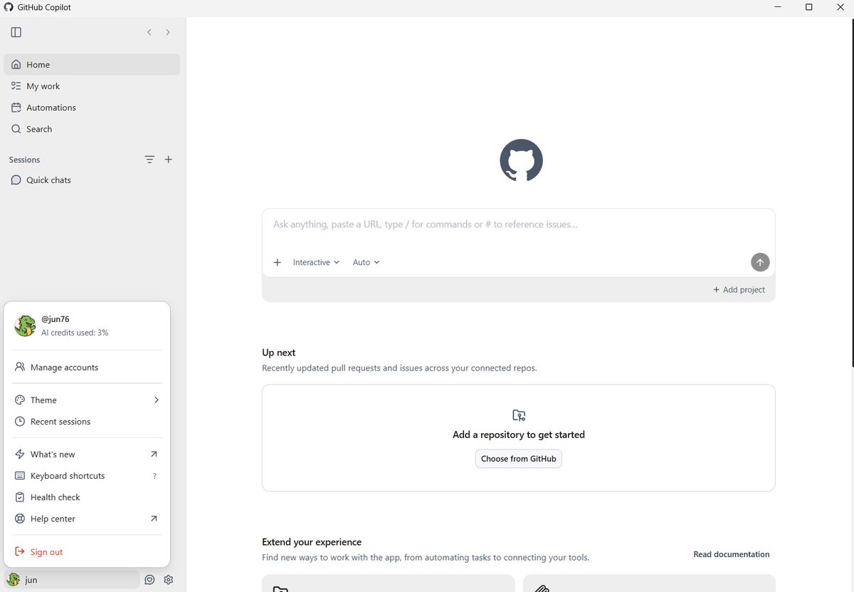The image size is (854, 592).
Task: Send the prompt with the arrow button
Action: tap(760, 262)
